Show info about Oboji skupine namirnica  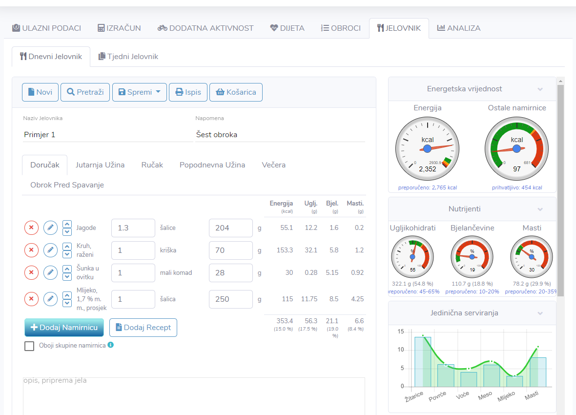(111, 345)
